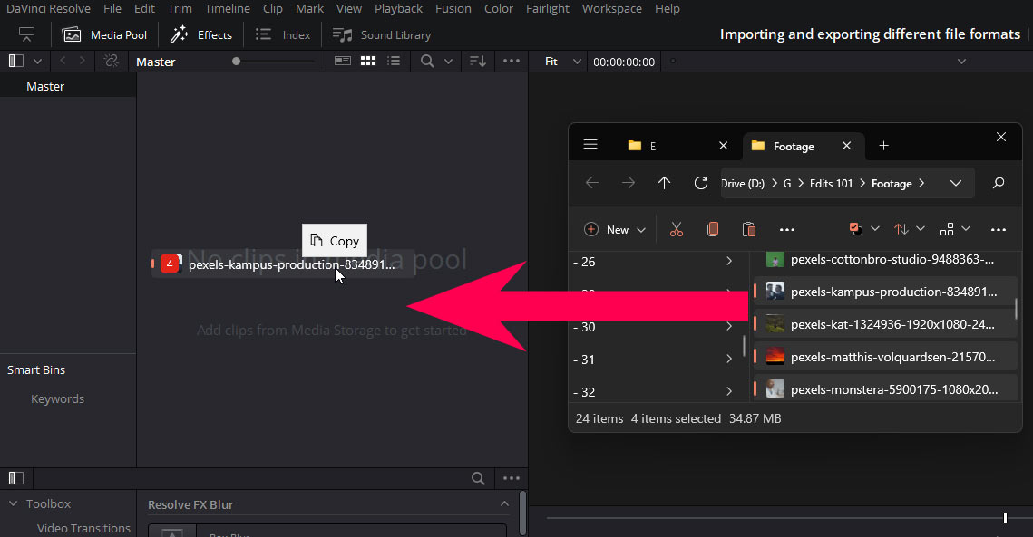Open the selection filter dropdown in Explorer
The width and height of the screenshot is (1033, 537).
863,229
